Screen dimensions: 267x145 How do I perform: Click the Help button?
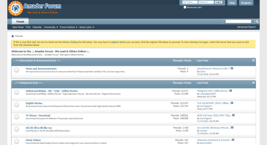232,3
